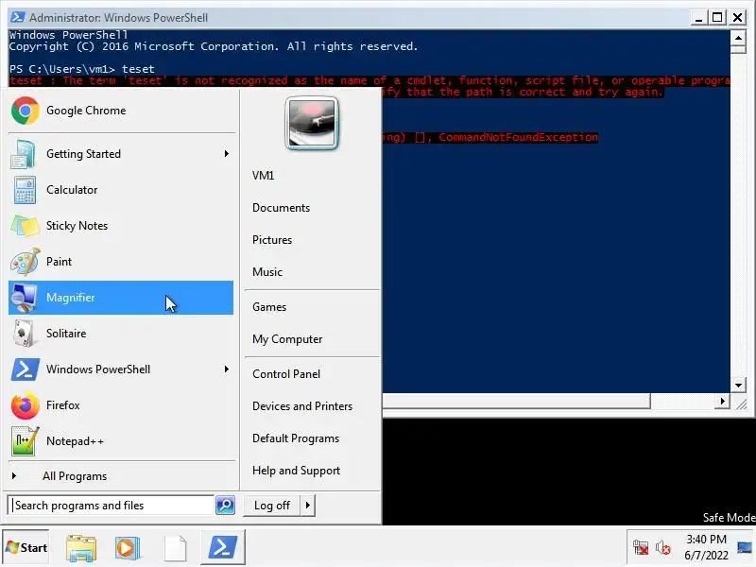Click PowerShell horizontal scrollbar right arrow

pyautogui.click(x=722, y=401)
